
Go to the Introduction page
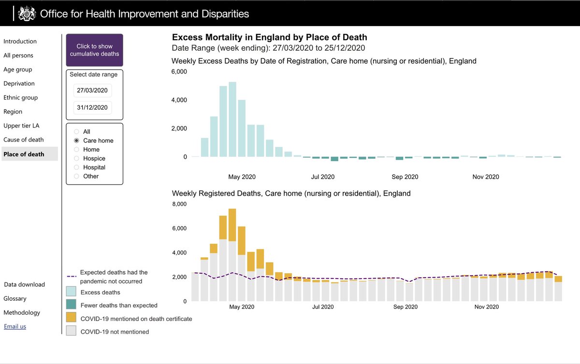(20, 42)
